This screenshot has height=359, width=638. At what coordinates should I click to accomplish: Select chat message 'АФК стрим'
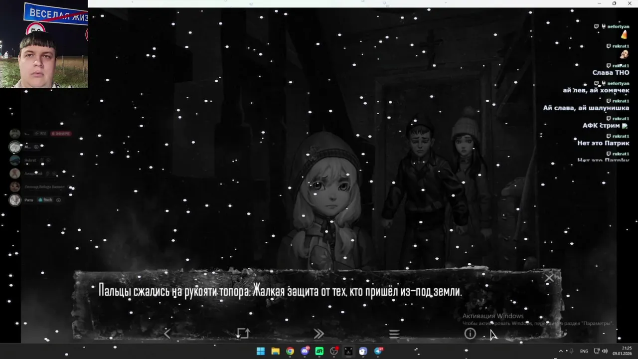(x=605, y=126)
